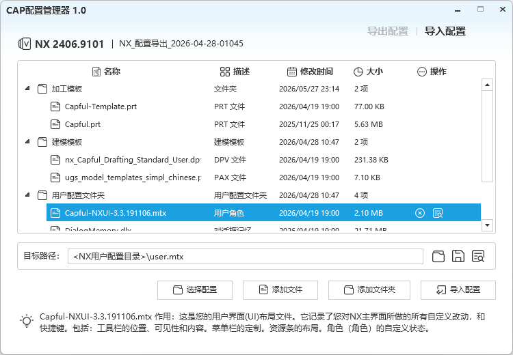Click the 5.63 MB size value
This screenshot has width=513, height=355.
tap(369, 124)
